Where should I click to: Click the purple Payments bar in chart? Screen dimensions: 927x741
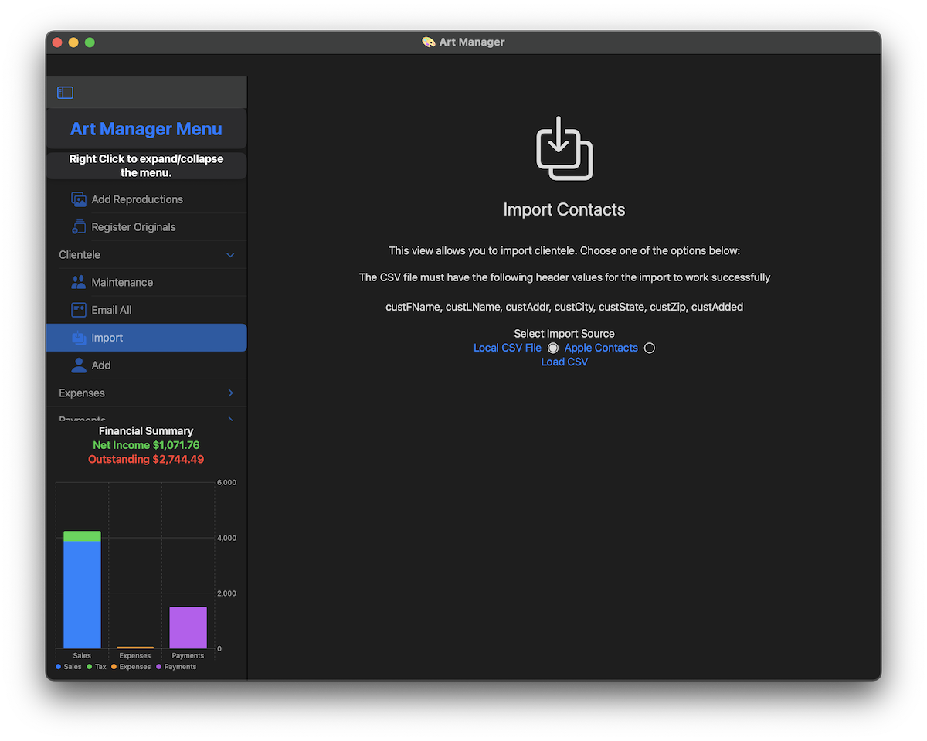(x=188, y=627)
